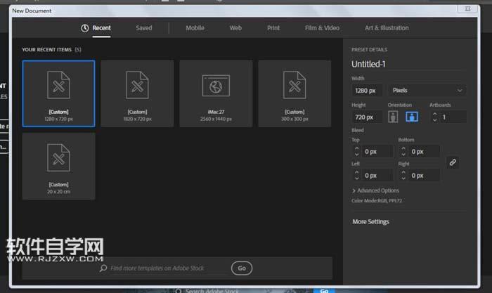This screenshot has height=293, width=492.
Task: Choose portrait orientation icon
Action: point(393,117)
